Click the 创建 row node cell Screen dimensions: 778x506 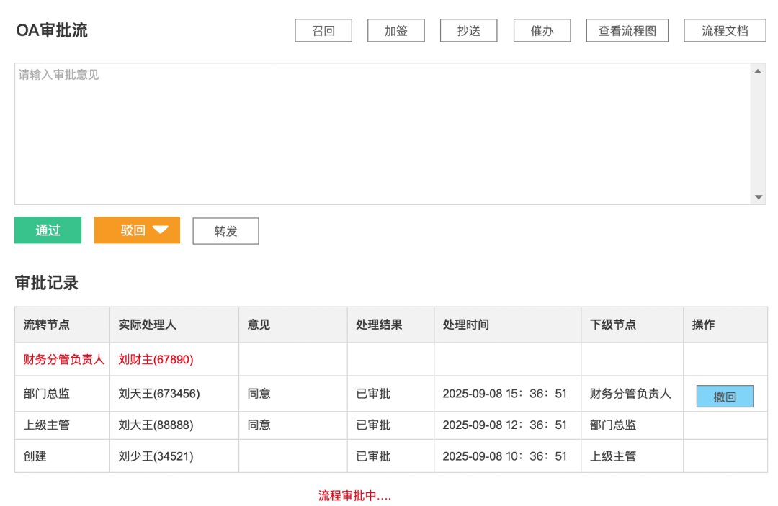pyautogui.click(x=35, y=456)
